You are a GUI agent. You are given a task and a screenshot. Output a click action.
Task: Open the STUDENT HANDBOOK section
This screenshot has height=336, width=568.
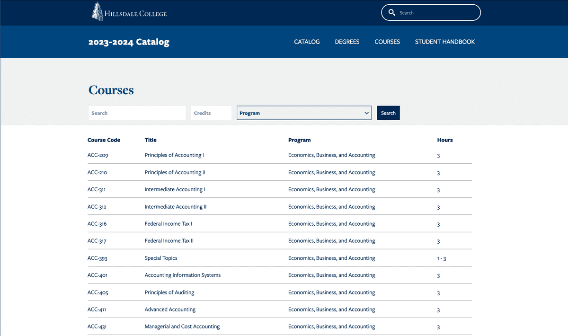tap(444, 42)
